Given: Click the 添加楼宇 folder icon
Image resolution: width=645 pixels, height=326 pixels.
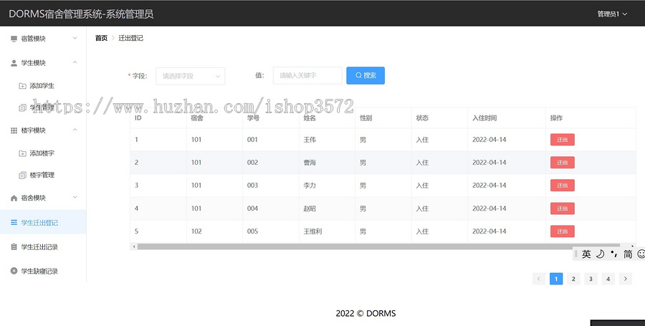Looking at the screenshot, I should (x=23, y=153).
